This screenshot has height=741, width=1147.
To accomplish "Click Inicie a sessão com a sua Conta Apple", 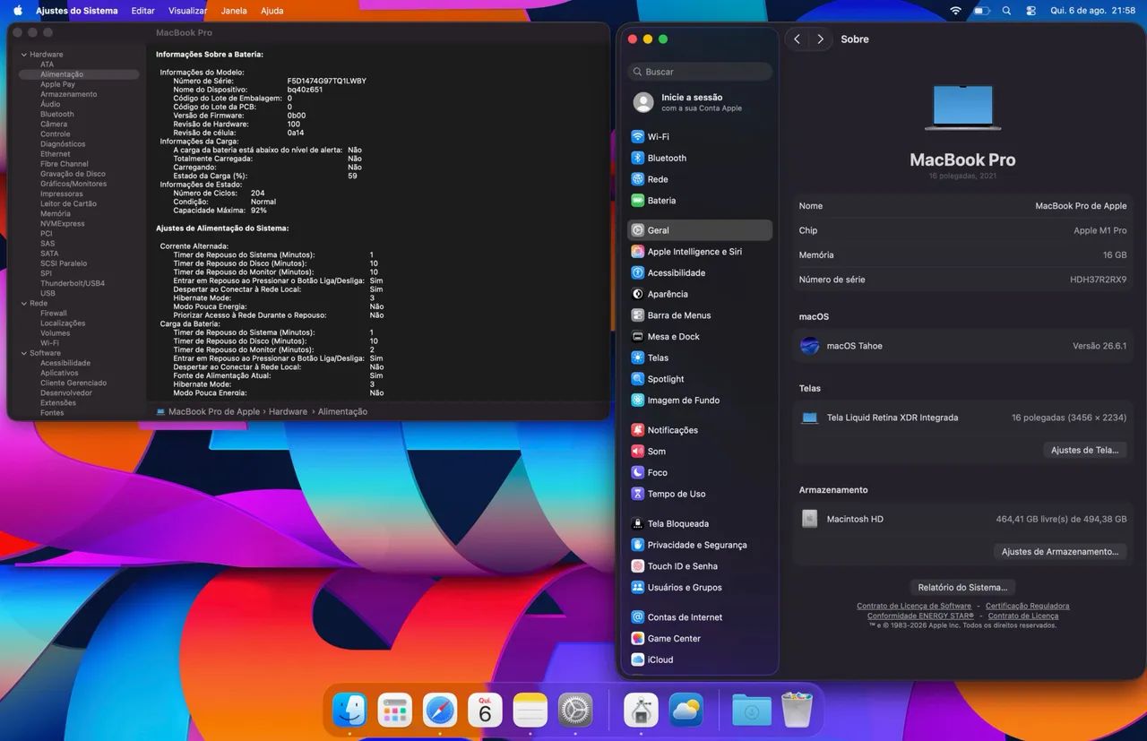I will coord(700,102).
